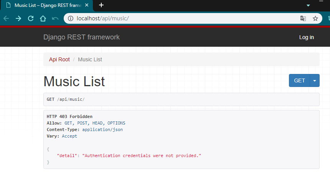Image resolution: width=330 pixels, height=177 pixels.
Task: Select the Music List browser tab
Action: pos(46,5)
